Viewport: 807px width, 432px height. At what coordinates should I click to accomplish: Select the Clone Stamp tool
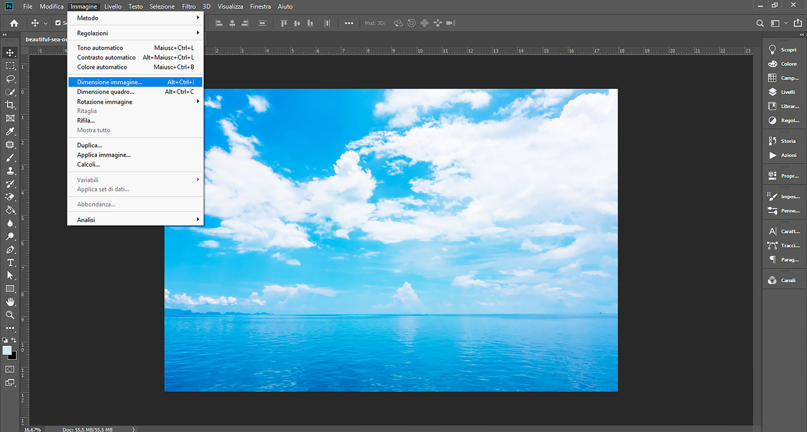(10, 171)
